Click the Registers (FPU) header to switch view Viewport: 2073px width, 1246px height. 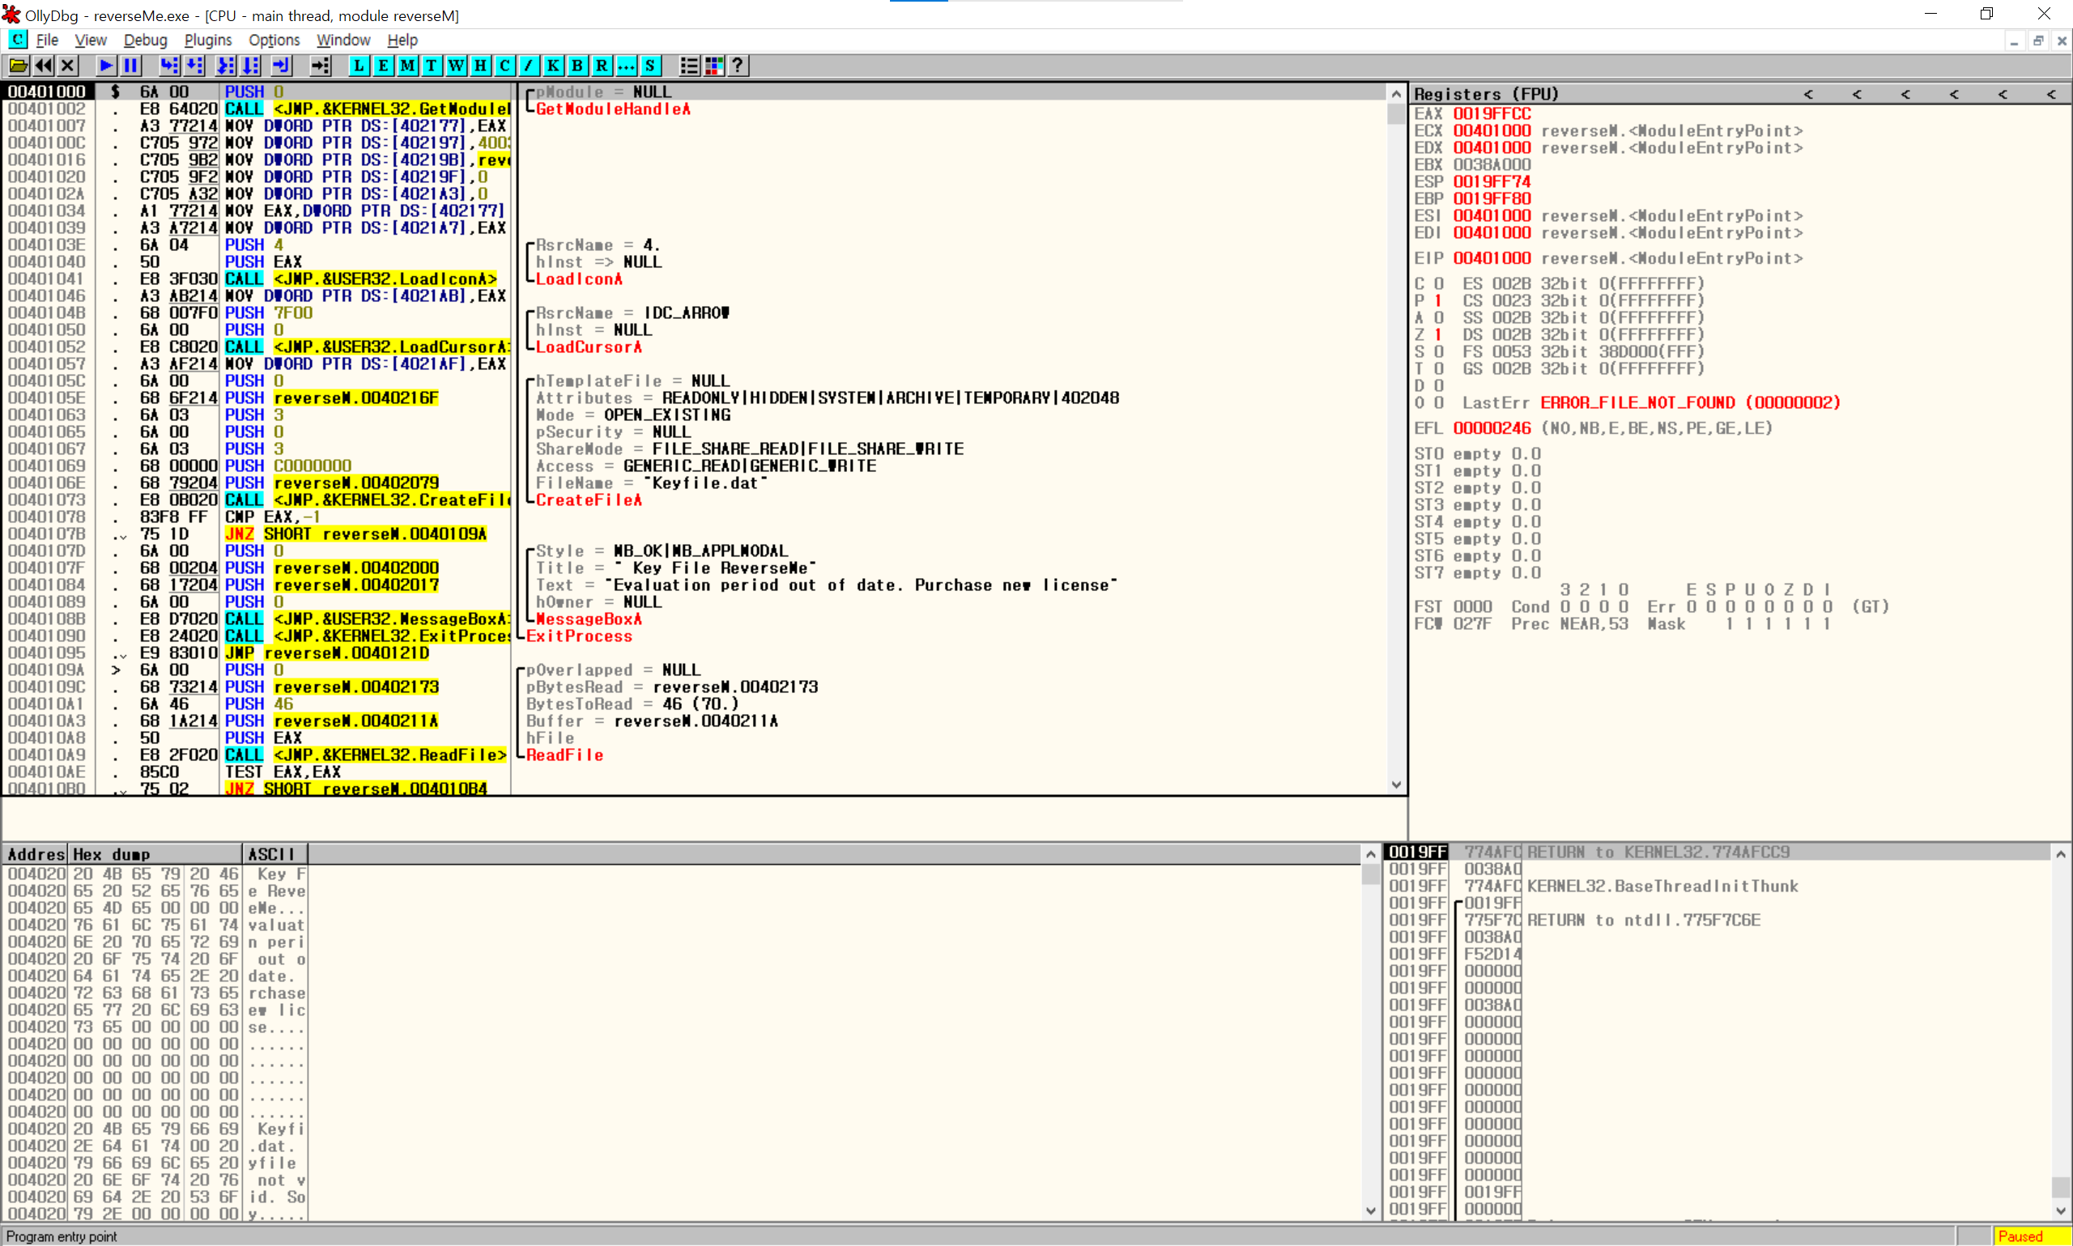click(x=1486, y=94)
